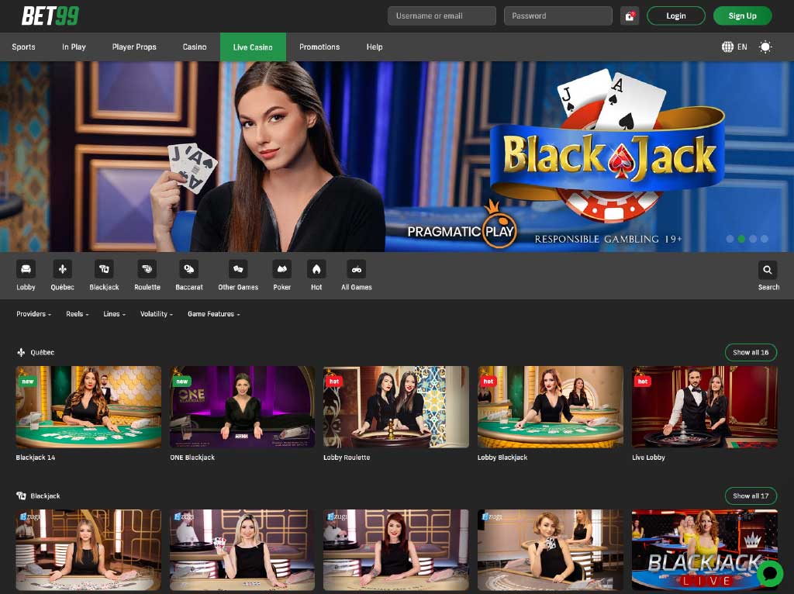Screen dimensions: 794x594
Task: Click the Québec section heading
Action: [42, 353]
